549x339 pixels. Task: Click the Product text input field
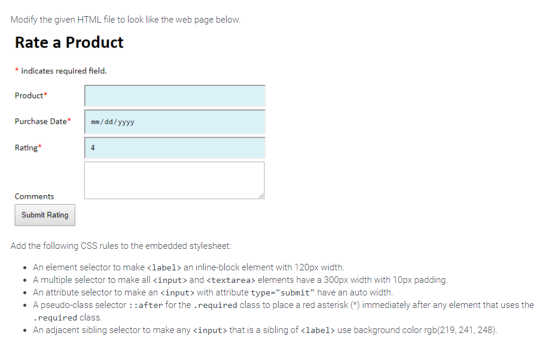pos(175,95)
